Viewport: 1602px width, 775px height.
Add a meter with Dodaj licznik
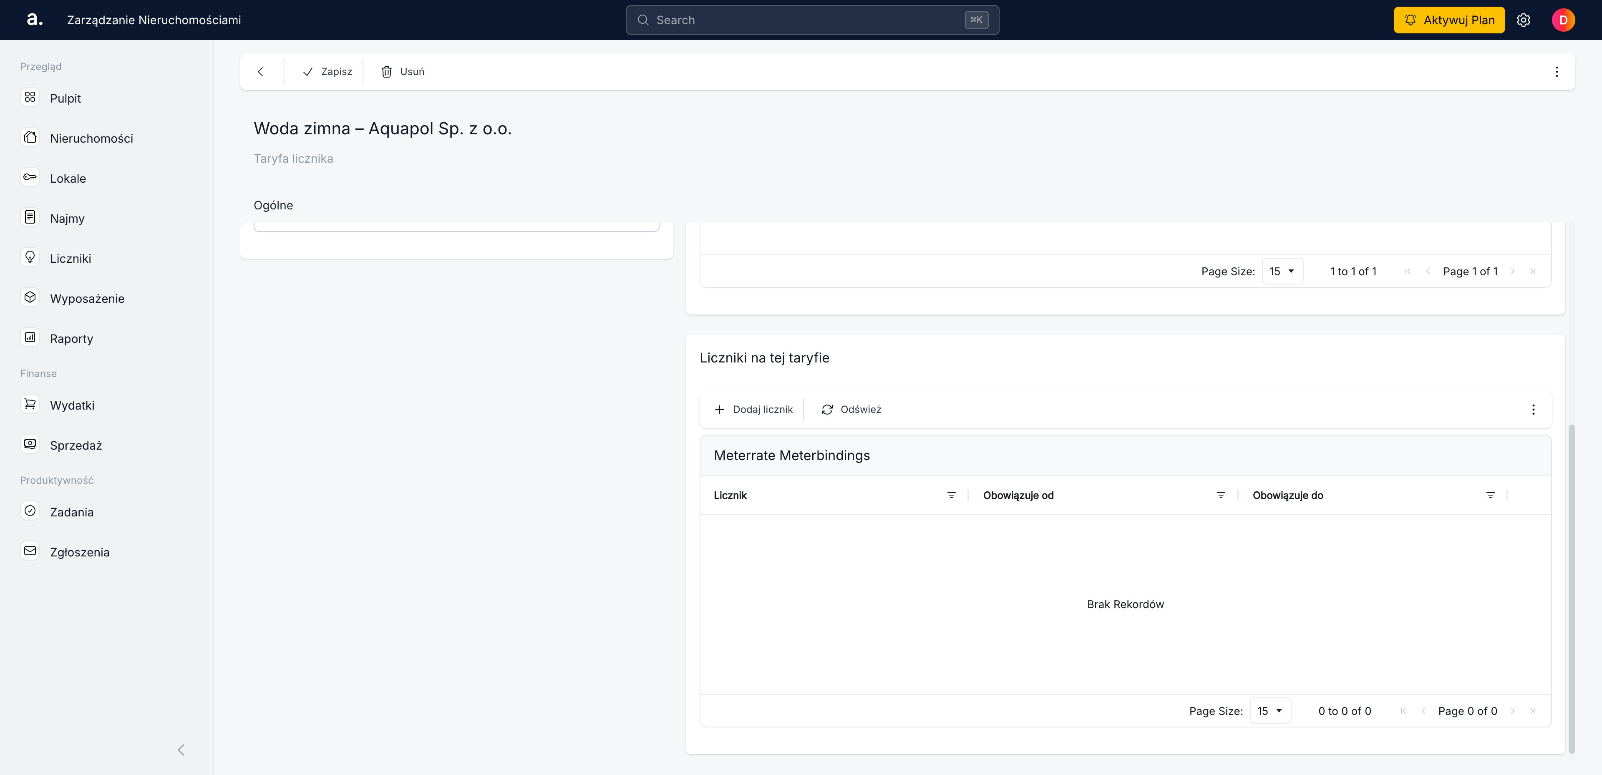753,409
